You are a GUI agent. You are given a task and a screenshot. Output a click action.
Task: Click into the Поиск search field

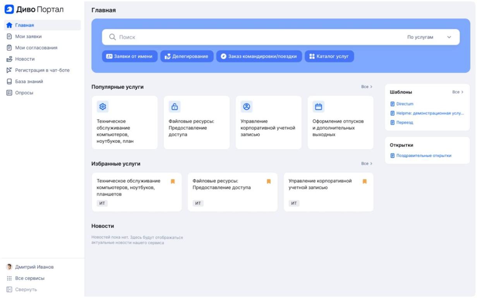pyautogui.click(x=256, y=37)
